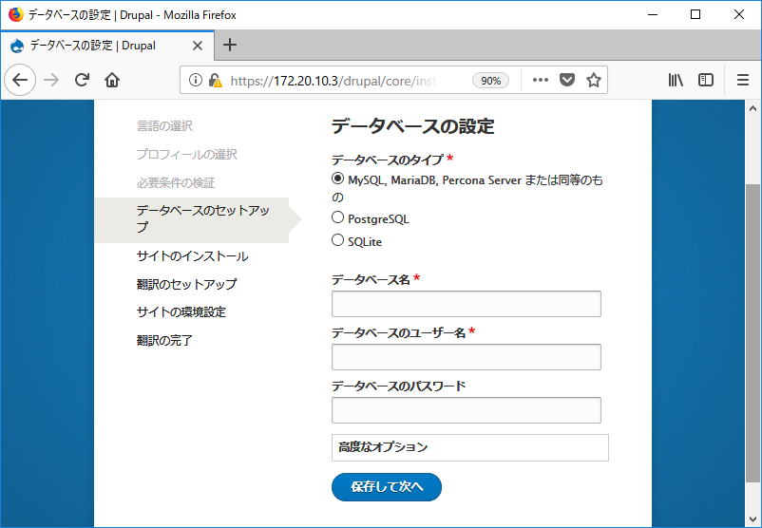The height and width of the screenshot is (528, 762).
Task: Click the データベースのタイプ label
Action: pyautogui.click(x=388, y=160)
